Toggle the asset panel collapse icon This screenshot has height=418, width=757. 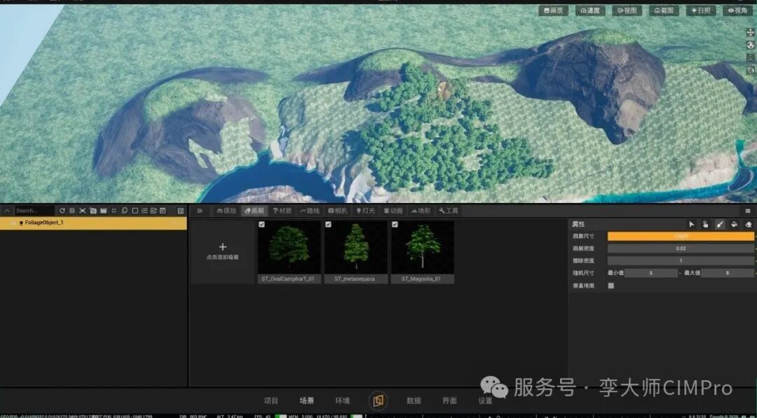click(x=200, y=211)
